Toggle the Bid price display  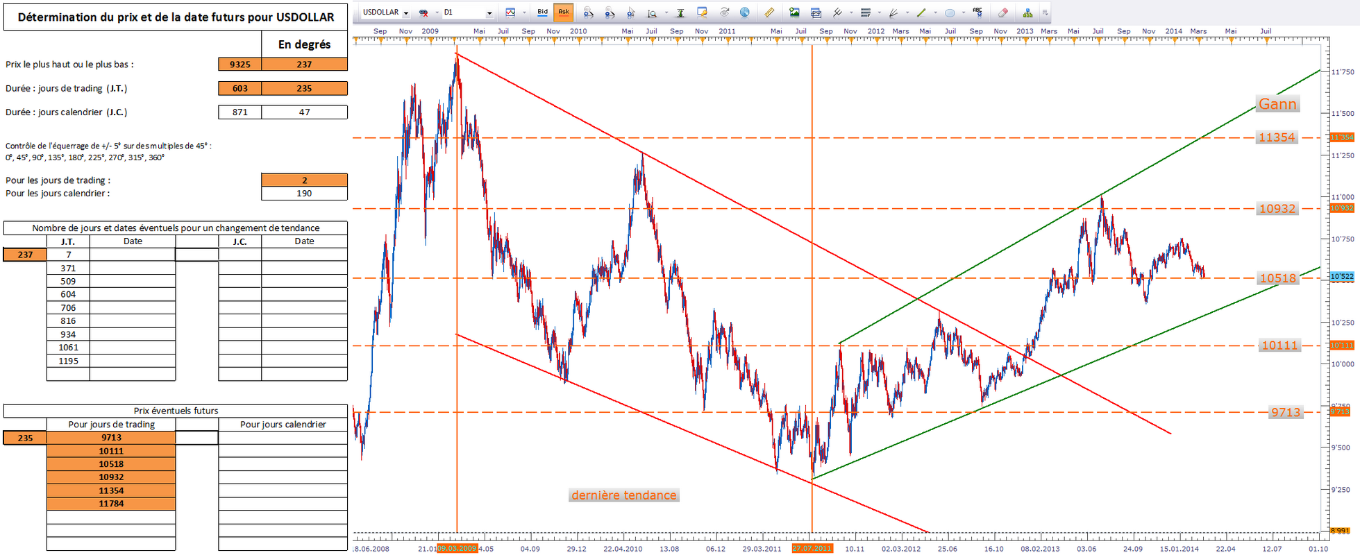click(x=542, y=12)
